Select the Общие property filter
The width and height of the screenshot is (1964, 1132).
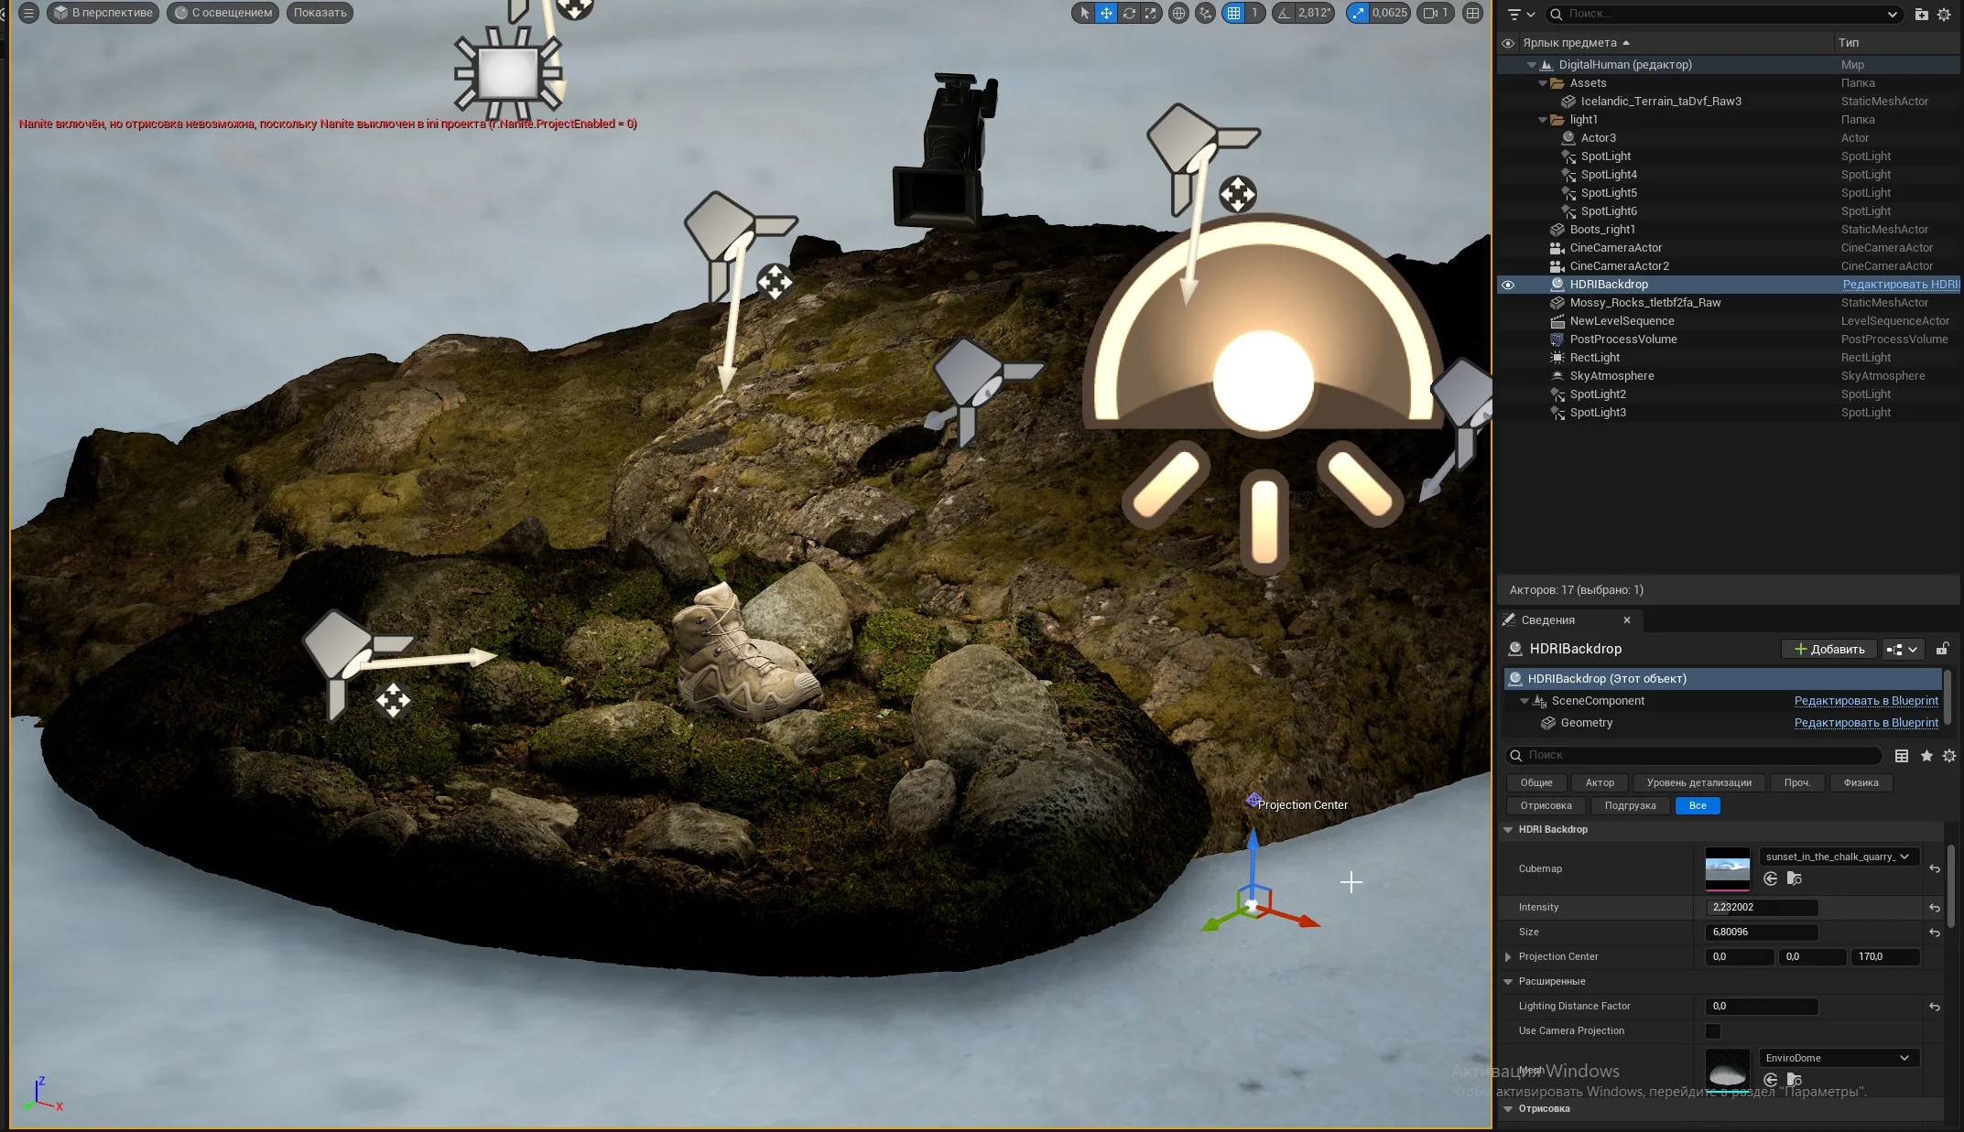coord(1536,782)
